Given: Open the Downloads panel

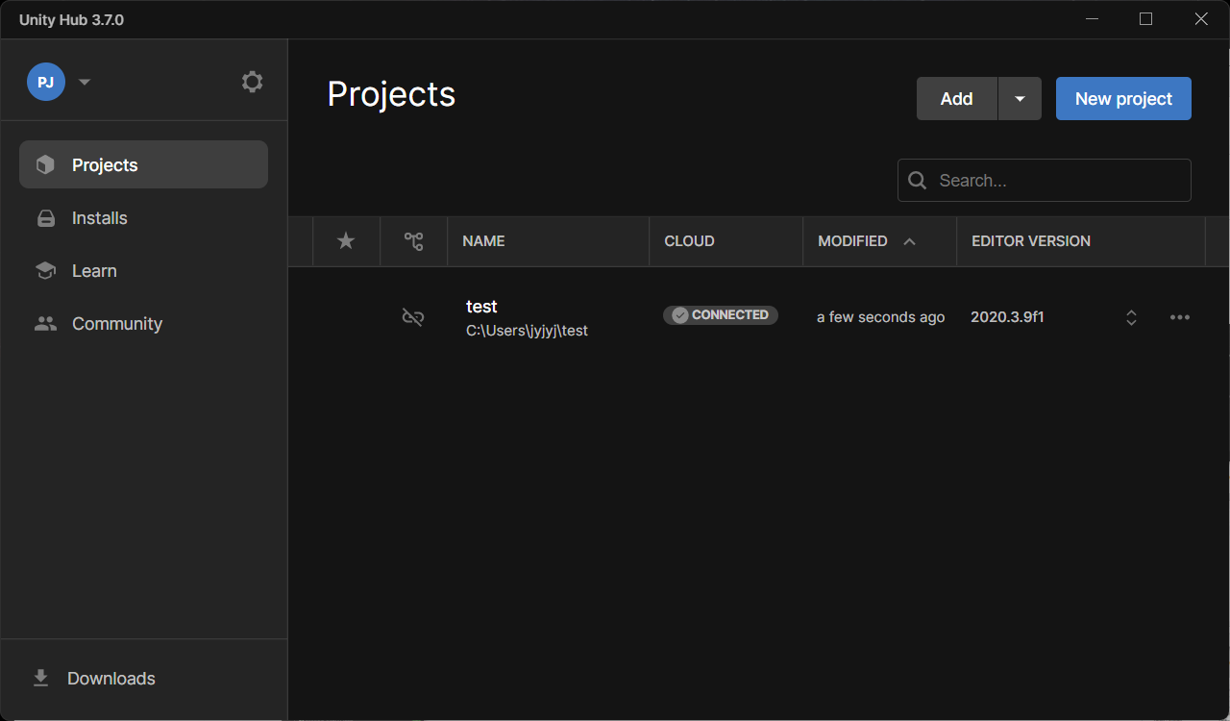Looking at the screenshot, I should coord(143,679).
